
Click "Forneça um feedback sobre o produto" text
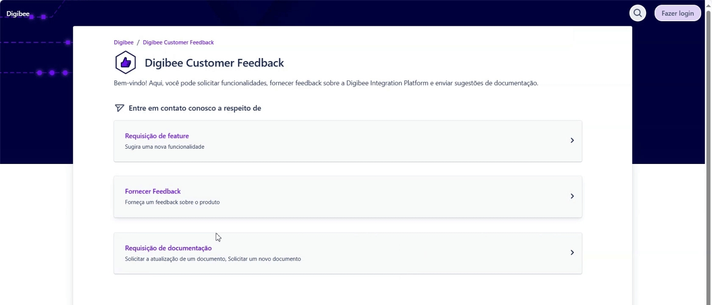[x=172, y=202]
